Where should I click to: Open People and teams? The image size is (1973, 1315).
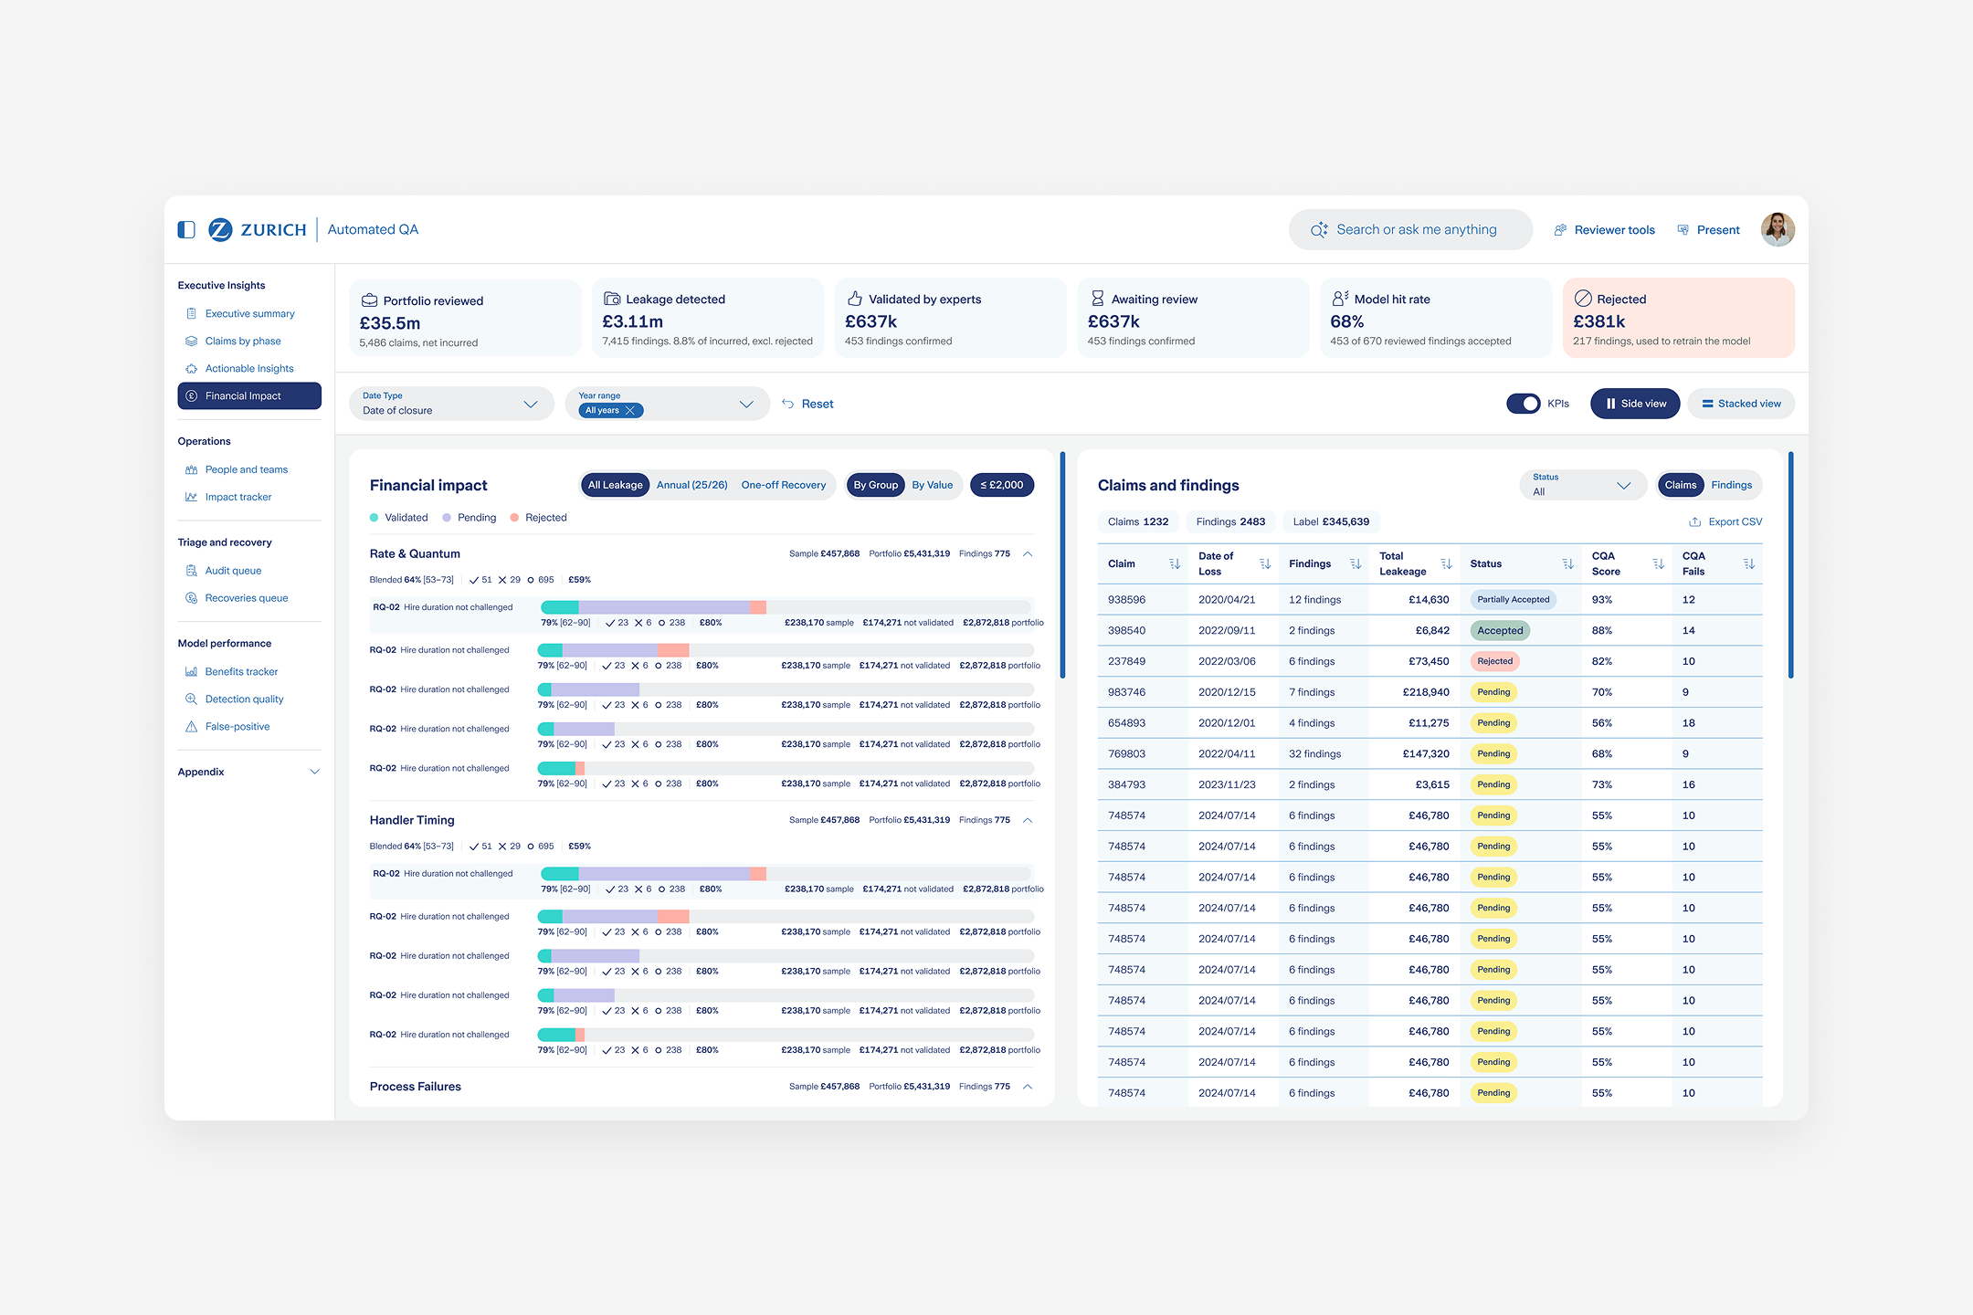(x=246, y=469)
